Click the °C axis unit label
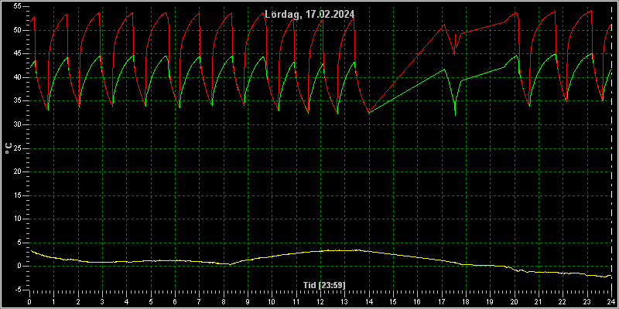This screenshot has width=619, height=309. click(9, 148)
